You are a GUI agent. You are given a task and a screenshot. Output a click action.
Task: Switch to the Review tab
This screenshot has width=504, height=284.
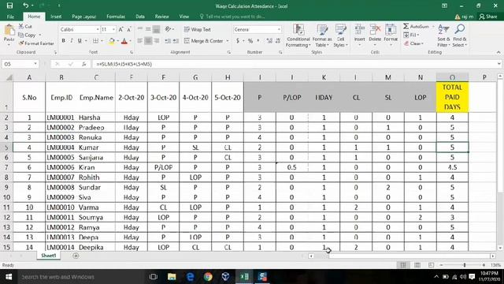[161, 17]
